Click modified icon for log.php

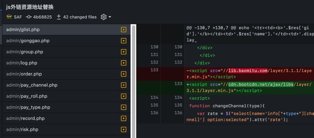[x=124, y=63]
